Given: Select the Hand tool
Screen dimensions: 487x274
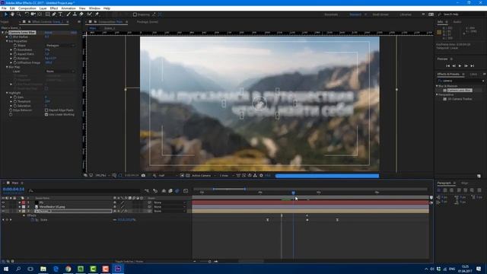Looking at the screenshot, I should pyautogui.click(x=12, y=14).
